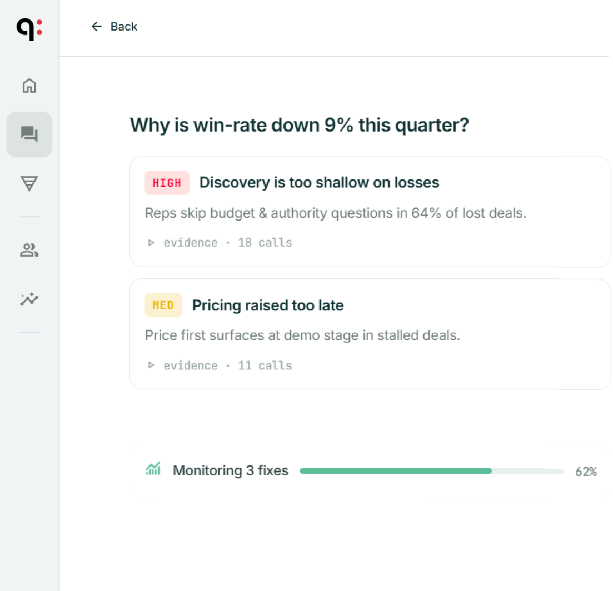The image size is (613, 591).
Task: Select the Monitoring 3 fixes label
Action: coord(231,470)
